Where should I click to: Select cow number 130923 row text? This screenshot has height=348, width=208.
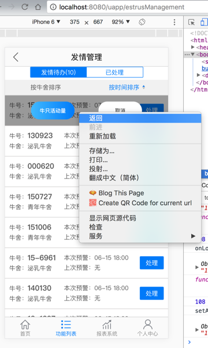(x=40, y=136)
